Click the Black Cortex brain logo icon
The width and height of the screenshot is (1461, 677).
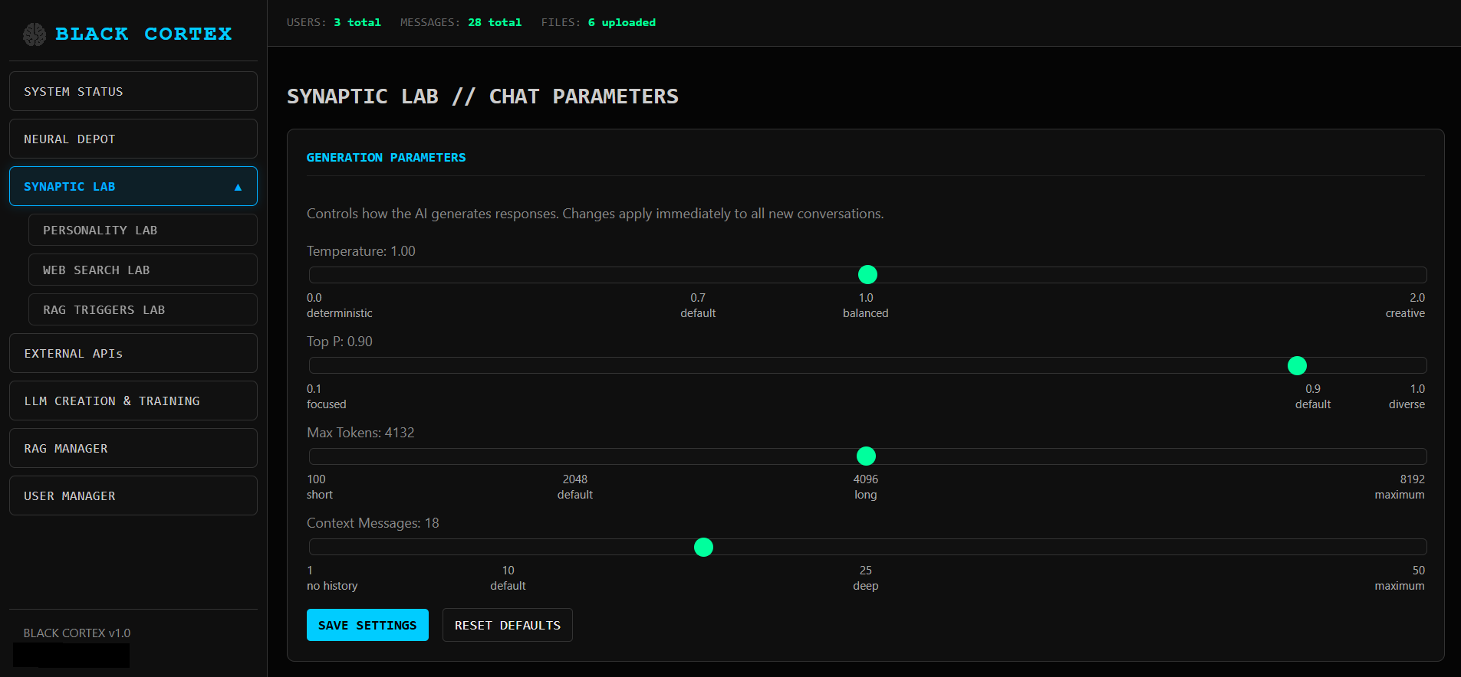pos(34,34)
